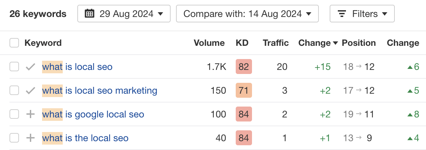
Task: Sort by the Volume column header
Action: 209,43
